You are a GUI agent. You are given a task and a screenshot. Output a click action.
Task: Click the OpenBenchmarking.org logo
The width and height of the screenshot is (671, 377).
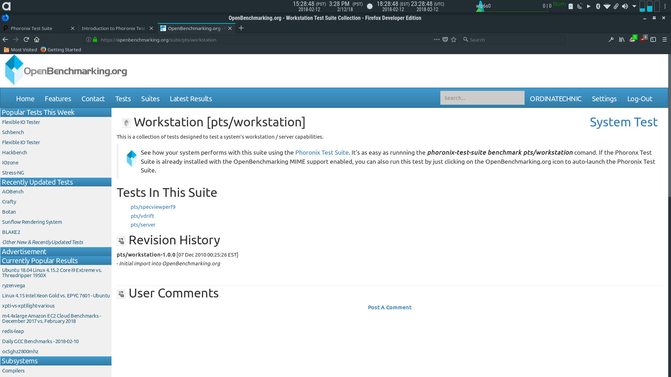(66, 70)
